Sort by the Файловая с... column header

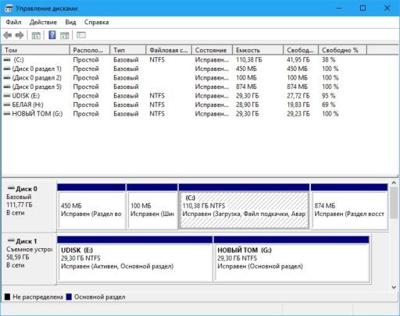click(169, 50)
